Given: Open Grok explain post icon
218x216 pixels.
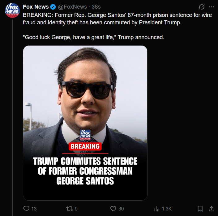Looking at the screenshot, I should point(202,7).
